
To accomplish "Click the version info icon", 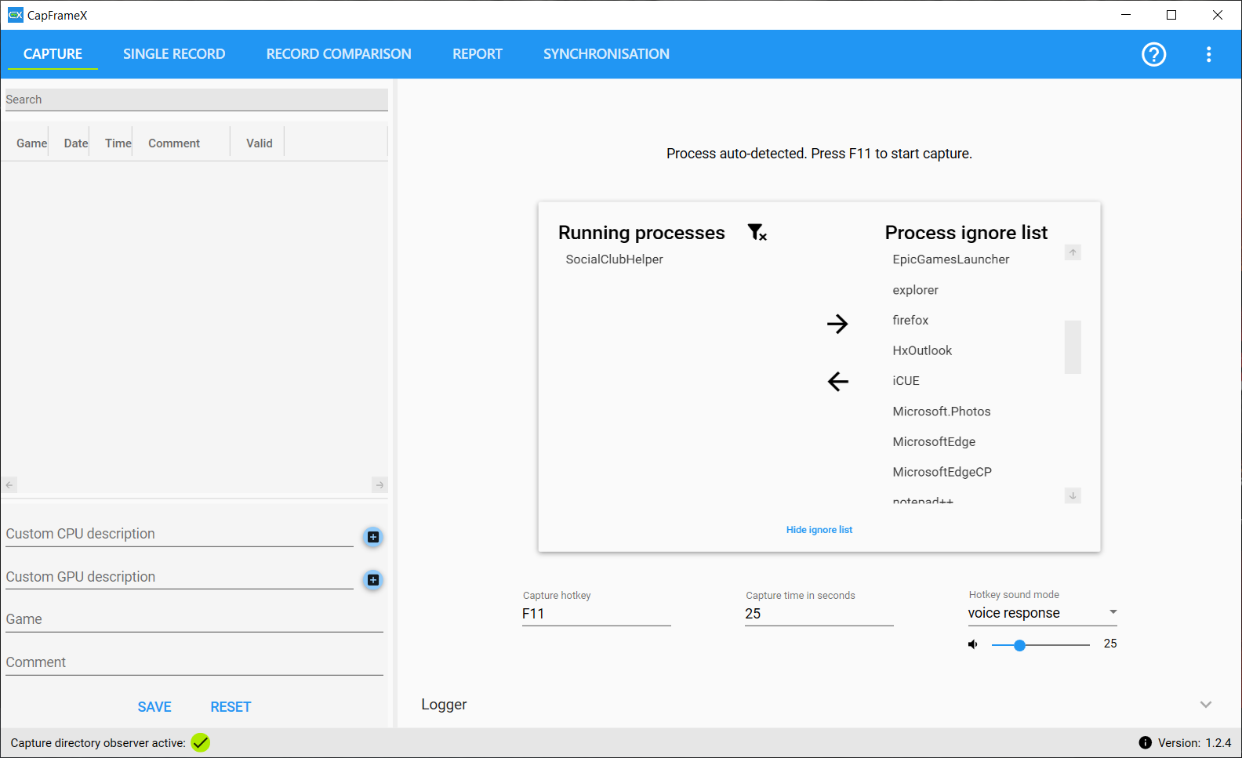I will click(1145, 742).
